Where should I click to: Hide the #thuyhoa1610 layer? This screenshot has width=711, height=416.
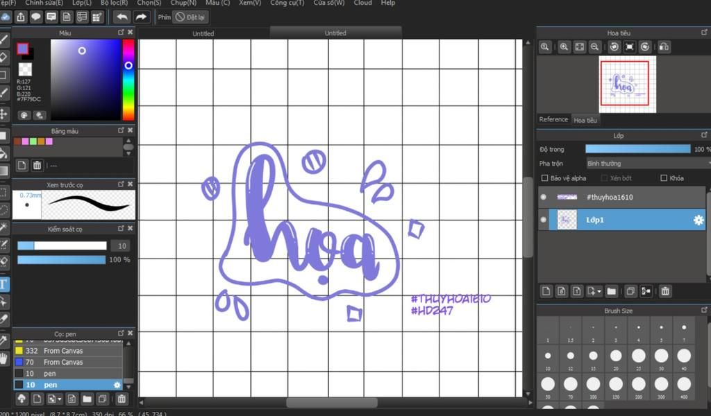pyautogui.click(x=543, y=197)
